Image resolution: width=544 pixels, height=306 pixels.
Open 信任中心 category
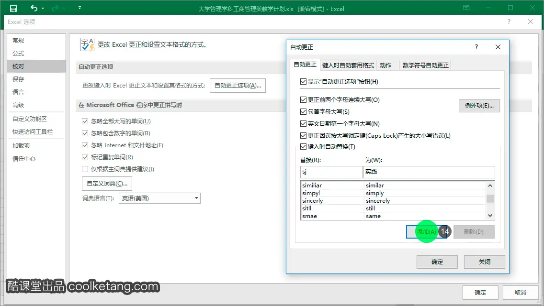coord(36,159)
